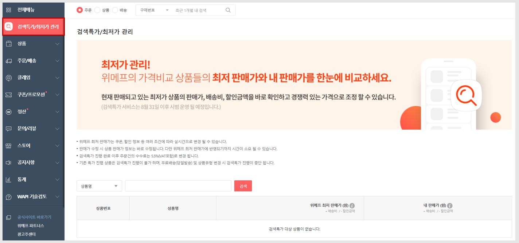Open the 주문/배송 sidebar menu
The width and height of the screenshot is (519, 243).
coord(34,61)
